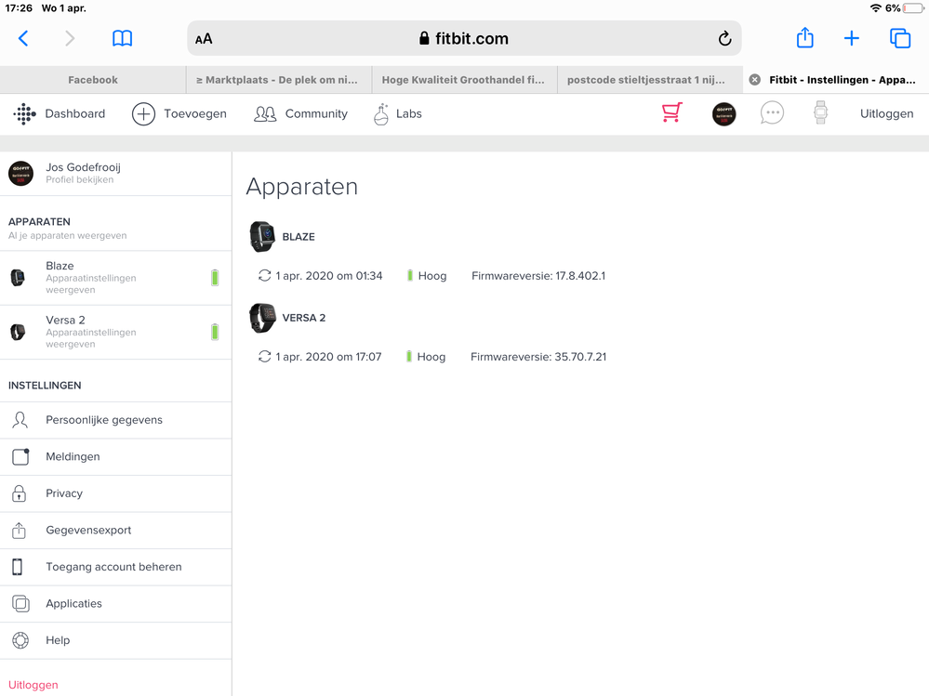Click the Gegevensexport upload icon

coord(19,531)
